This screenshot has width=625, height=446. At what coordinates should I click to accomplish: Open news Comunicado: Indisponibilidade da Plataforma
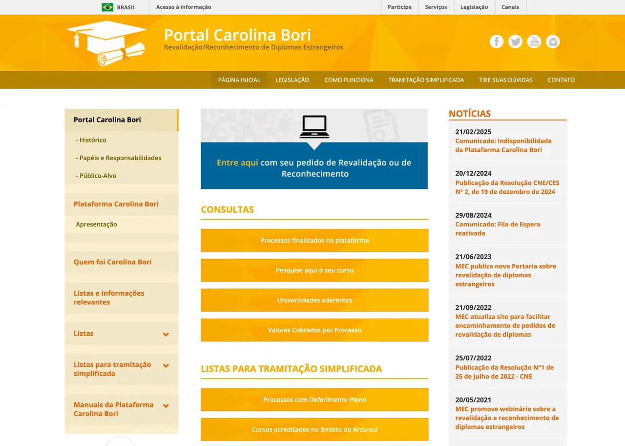(x=503, y=145)
